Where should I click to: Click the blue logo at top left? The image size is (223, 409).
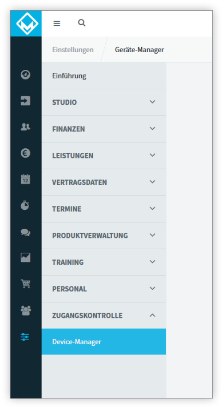[26, 24]
